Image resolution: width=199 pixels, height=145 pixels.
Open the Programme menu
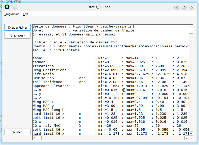(x=12, y=14)
